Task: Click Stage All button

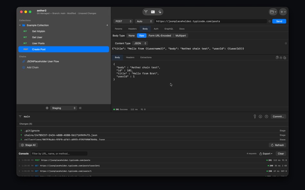Action: tap(28, 145)
